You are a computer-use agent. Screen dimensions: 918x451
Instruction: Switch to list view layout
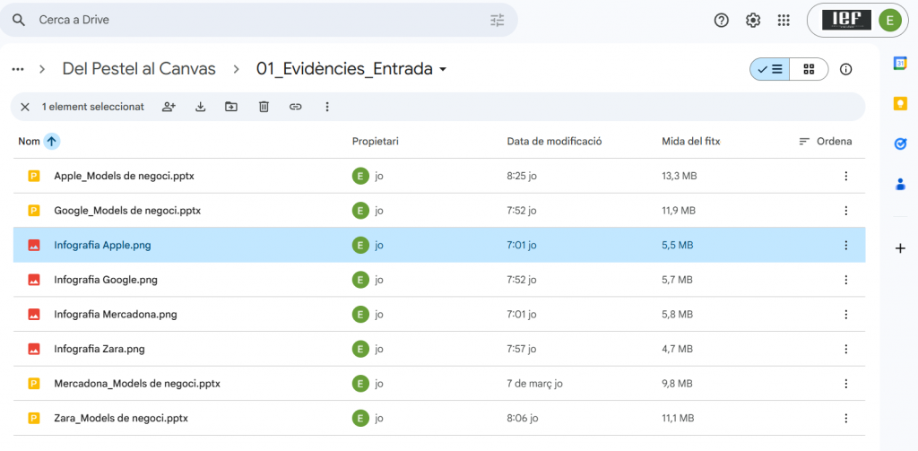click(770, 69)
